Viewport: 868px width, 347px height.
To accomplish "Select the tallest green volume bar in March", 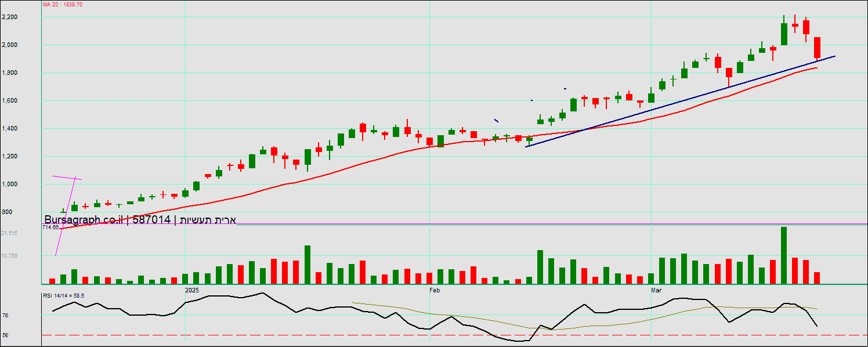I will tap(784, 255).
